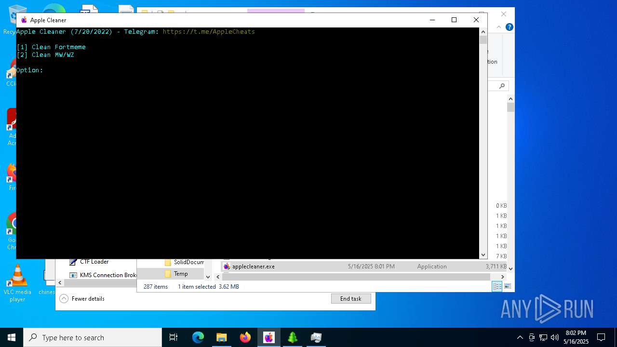This screenshot has height=347, width=617.
Task: Select the VLC media player desktop shortcut
Action: [x=17, y=283]
